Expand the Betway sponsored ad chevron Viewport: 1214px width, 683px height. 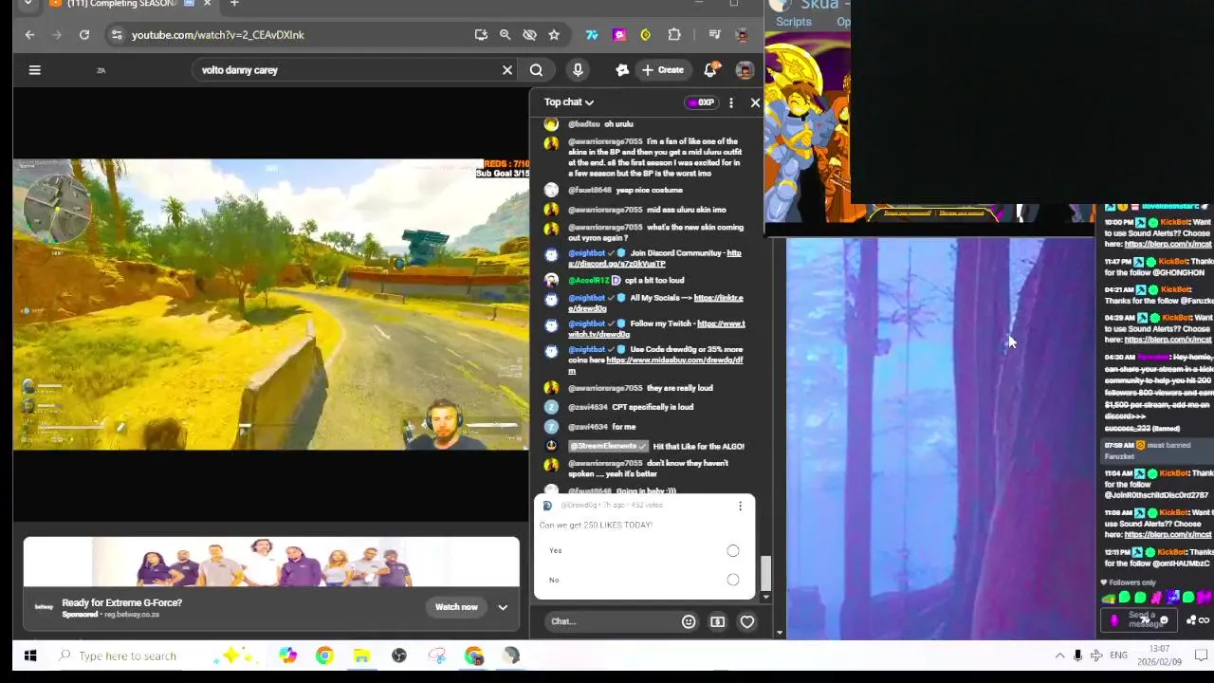tap(503, 607)
